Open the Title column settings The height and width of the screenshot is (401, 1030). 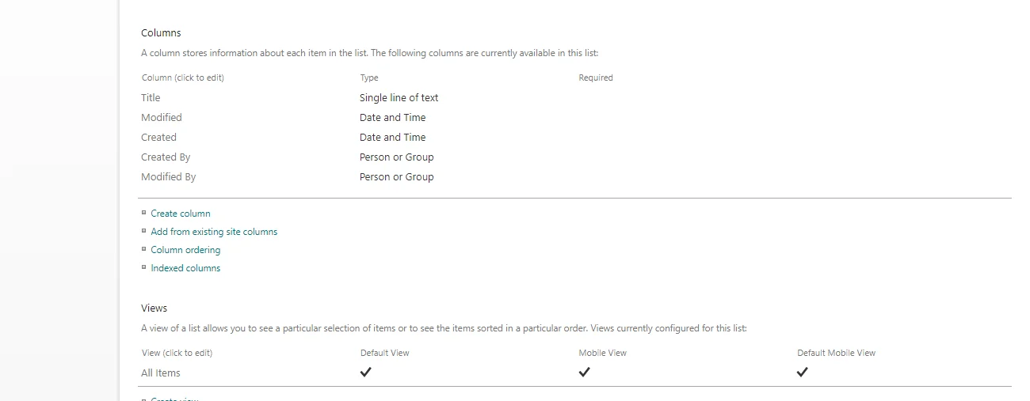click(x=151, y=98)
